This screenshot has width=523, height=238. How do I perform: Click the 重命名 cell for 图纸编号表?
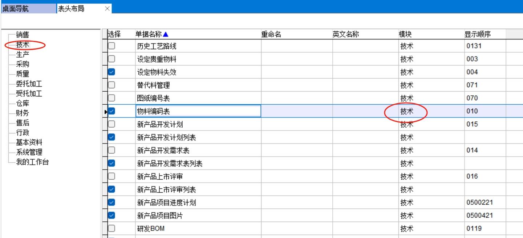tap(296, 98)
